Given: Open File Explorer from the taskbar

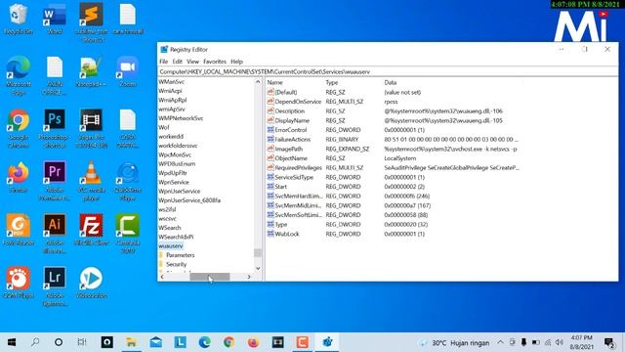Looking at the screenshot, I should pyautogui.click(x=131, y=342).
